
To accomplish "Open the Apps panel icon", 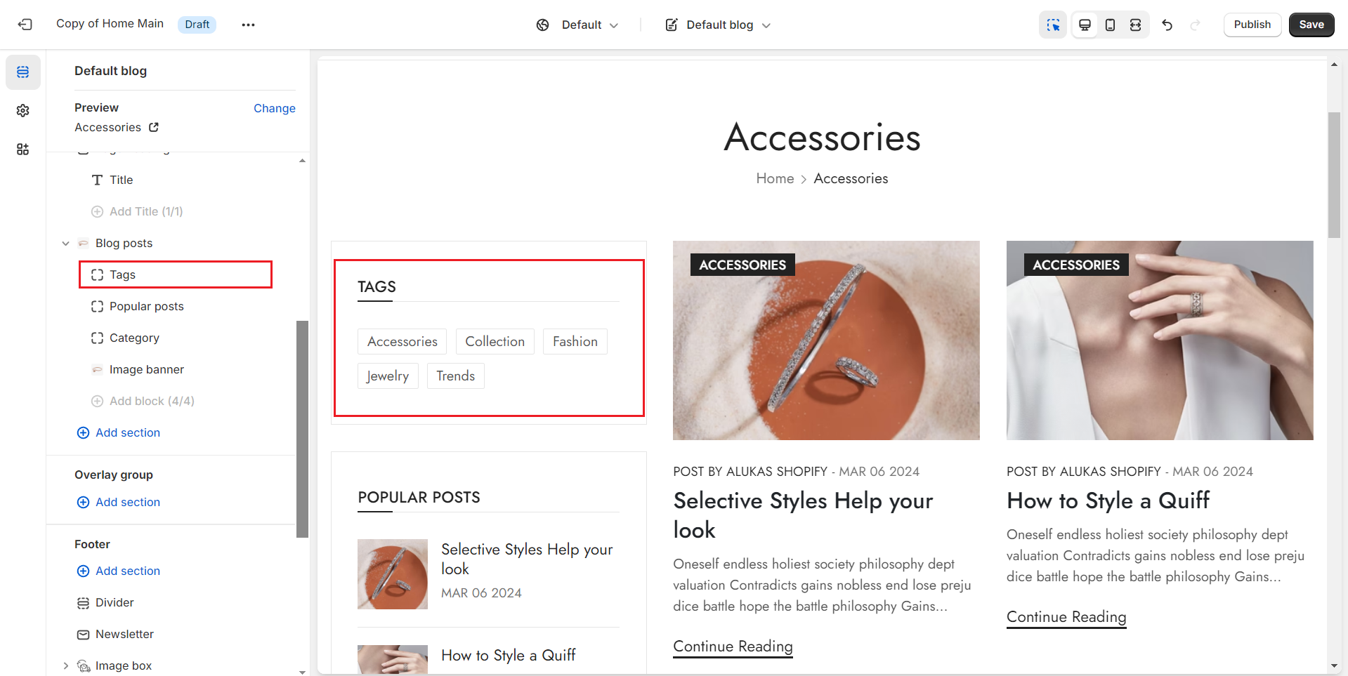I will pos(23,149).
